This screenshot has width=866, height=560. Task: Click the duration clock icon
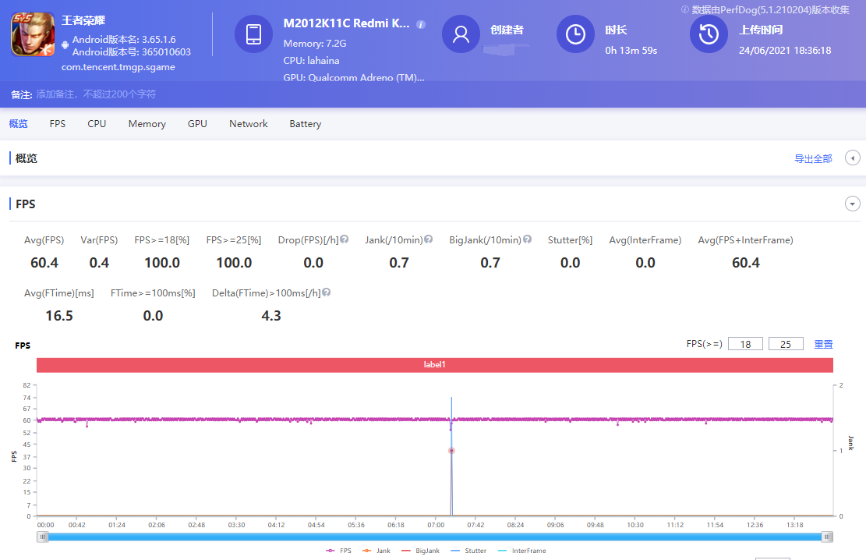(575, 34)
